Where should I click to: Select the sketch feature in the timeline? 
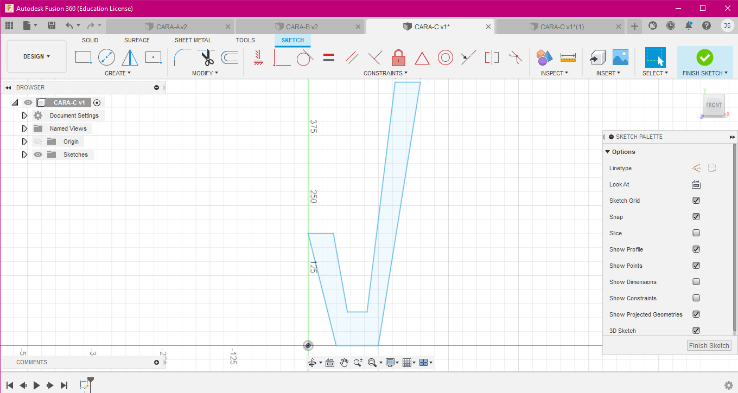[x=84, y=385]
